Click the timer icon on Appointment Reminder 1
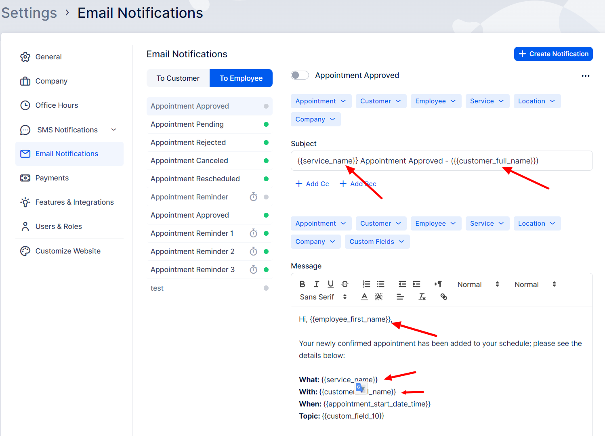 [254, 233]
